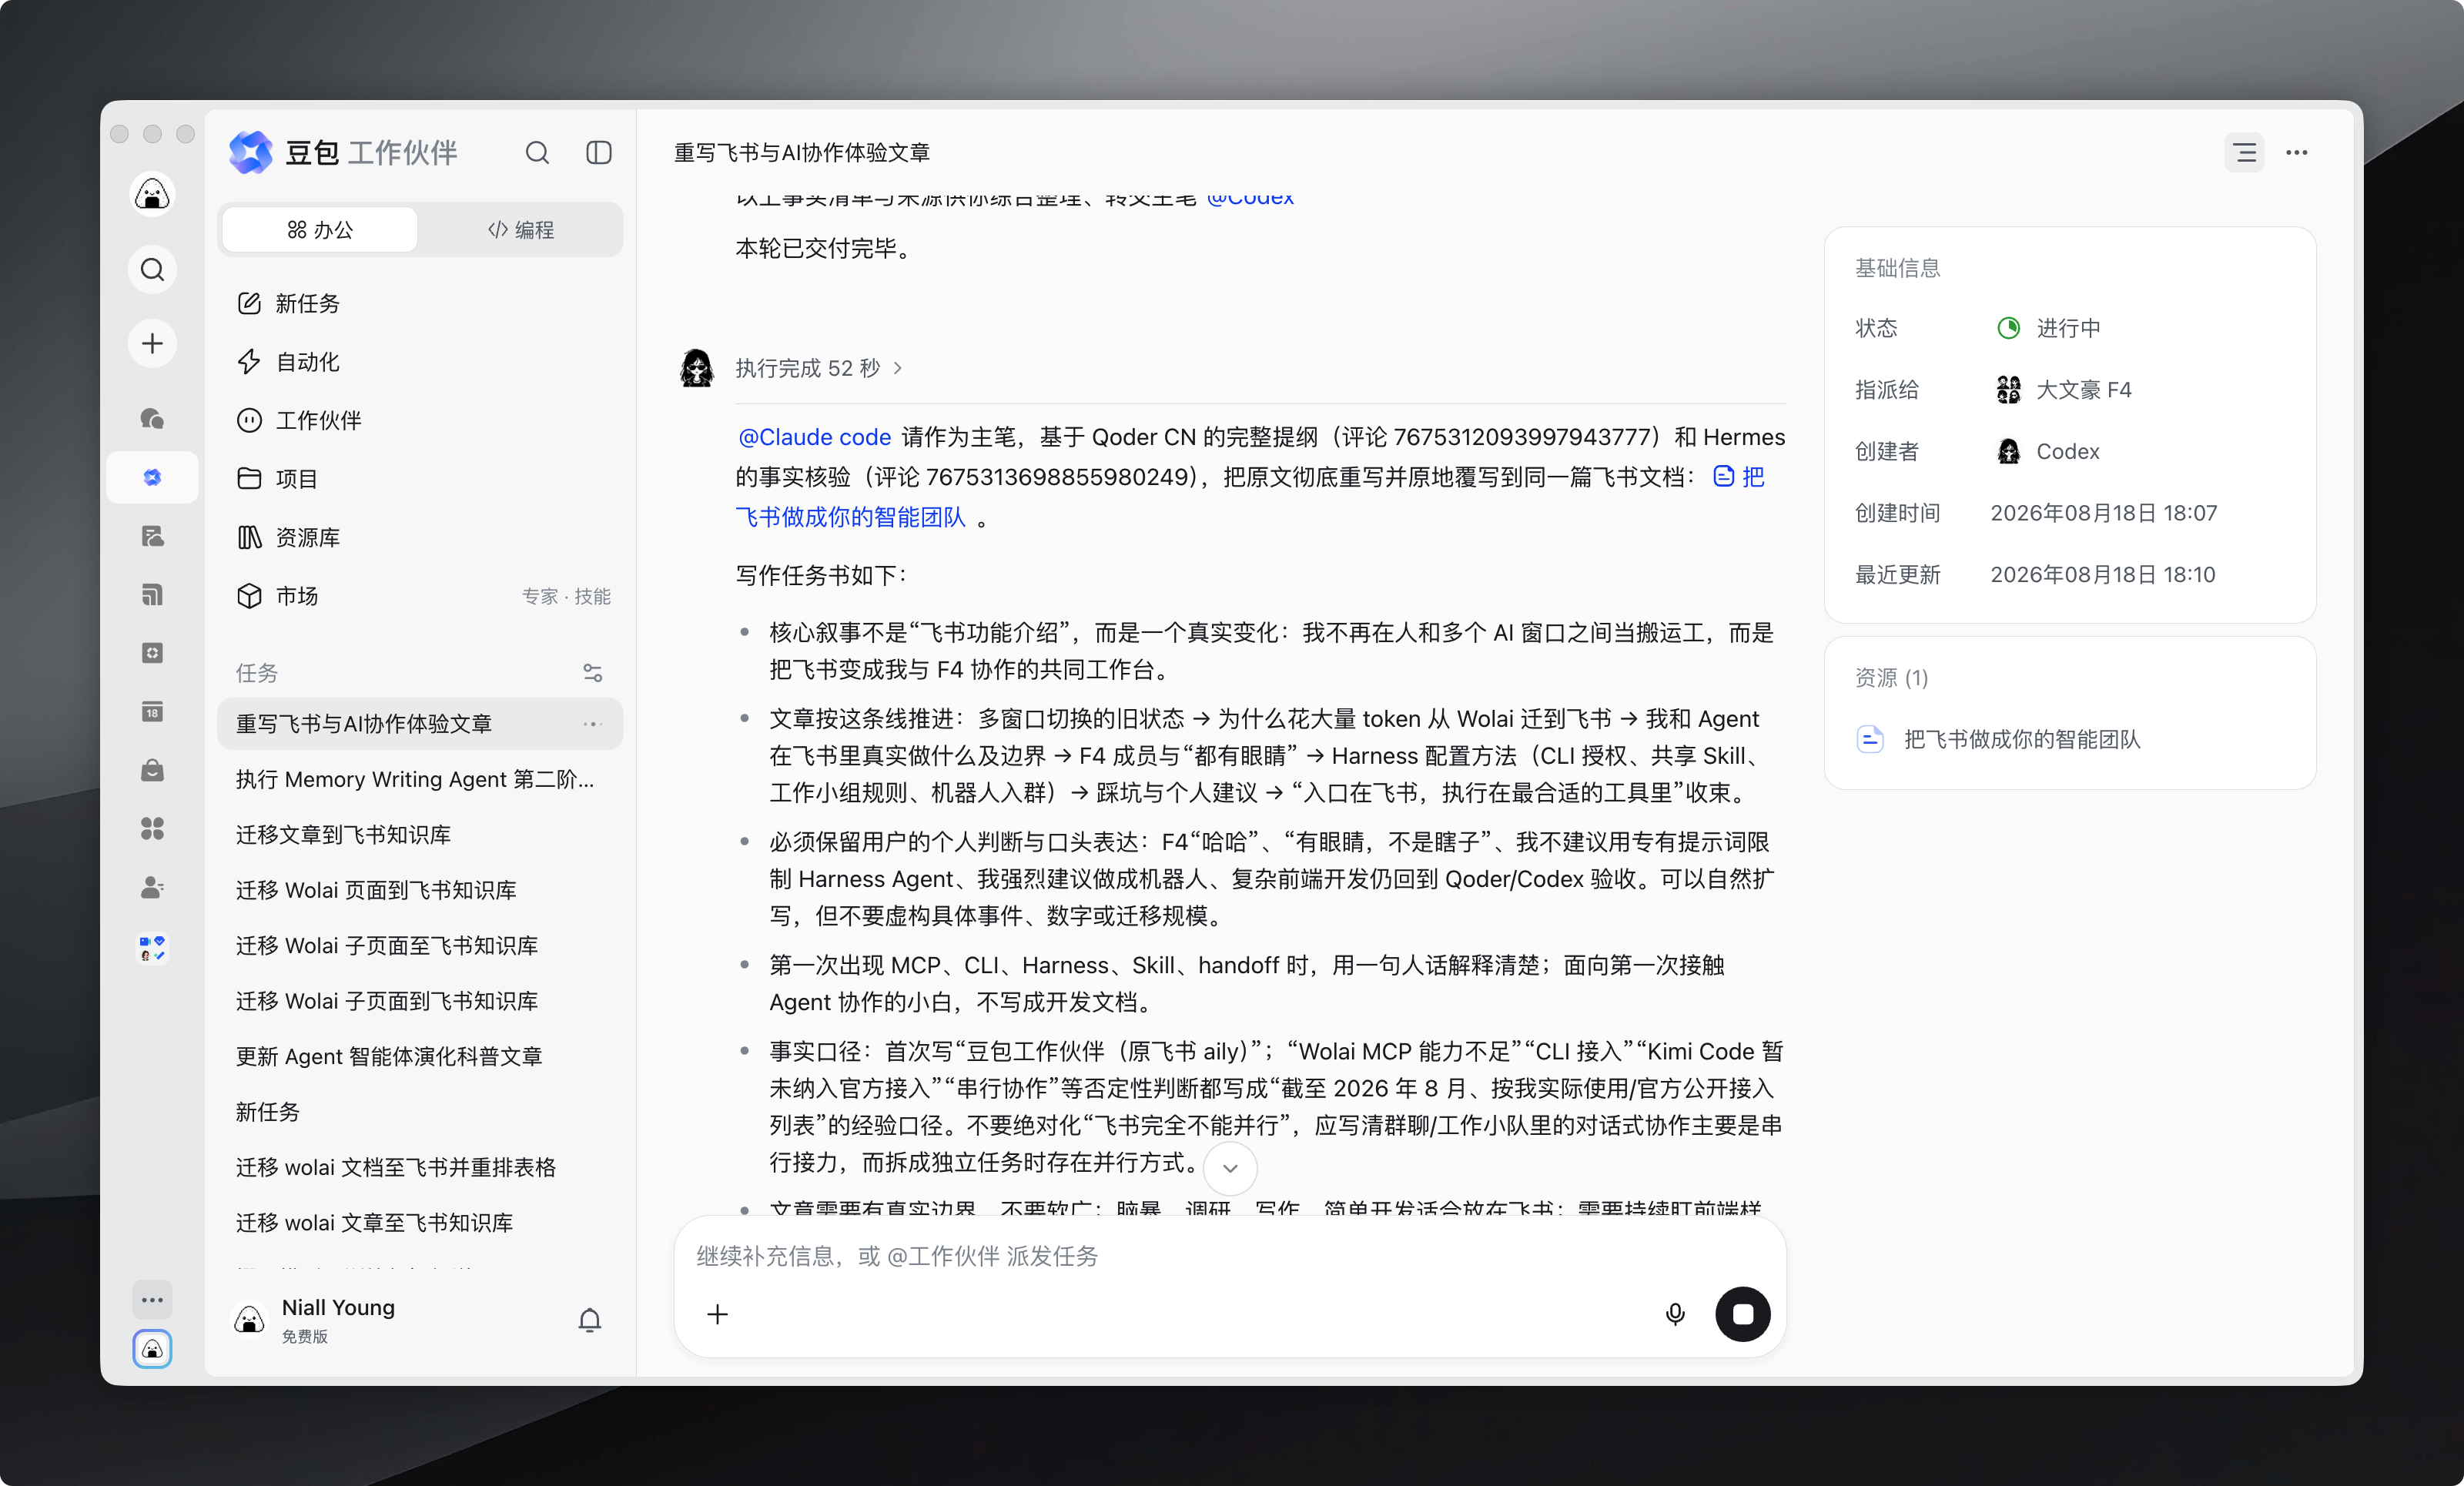Open task 迁移 Wolai 页面到飞书知识库
The width and height of the screenshot is (2464, 1486).
pyautogui.click(x=420, y=890)
